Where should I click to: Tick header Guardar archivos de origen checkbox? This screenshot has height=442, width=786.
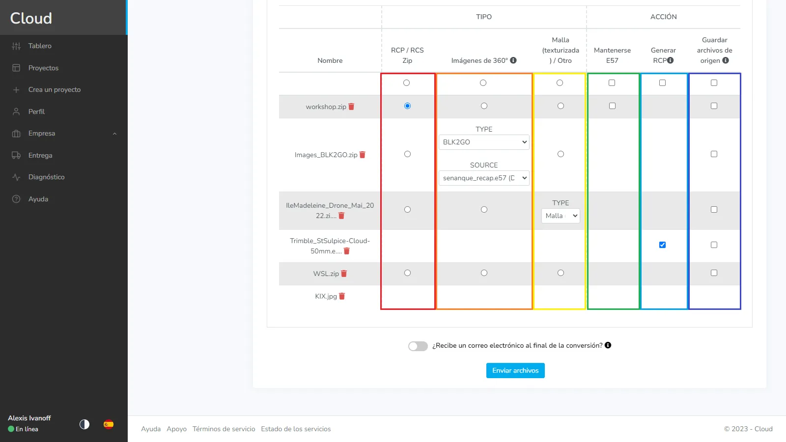(x=714, y=83)
